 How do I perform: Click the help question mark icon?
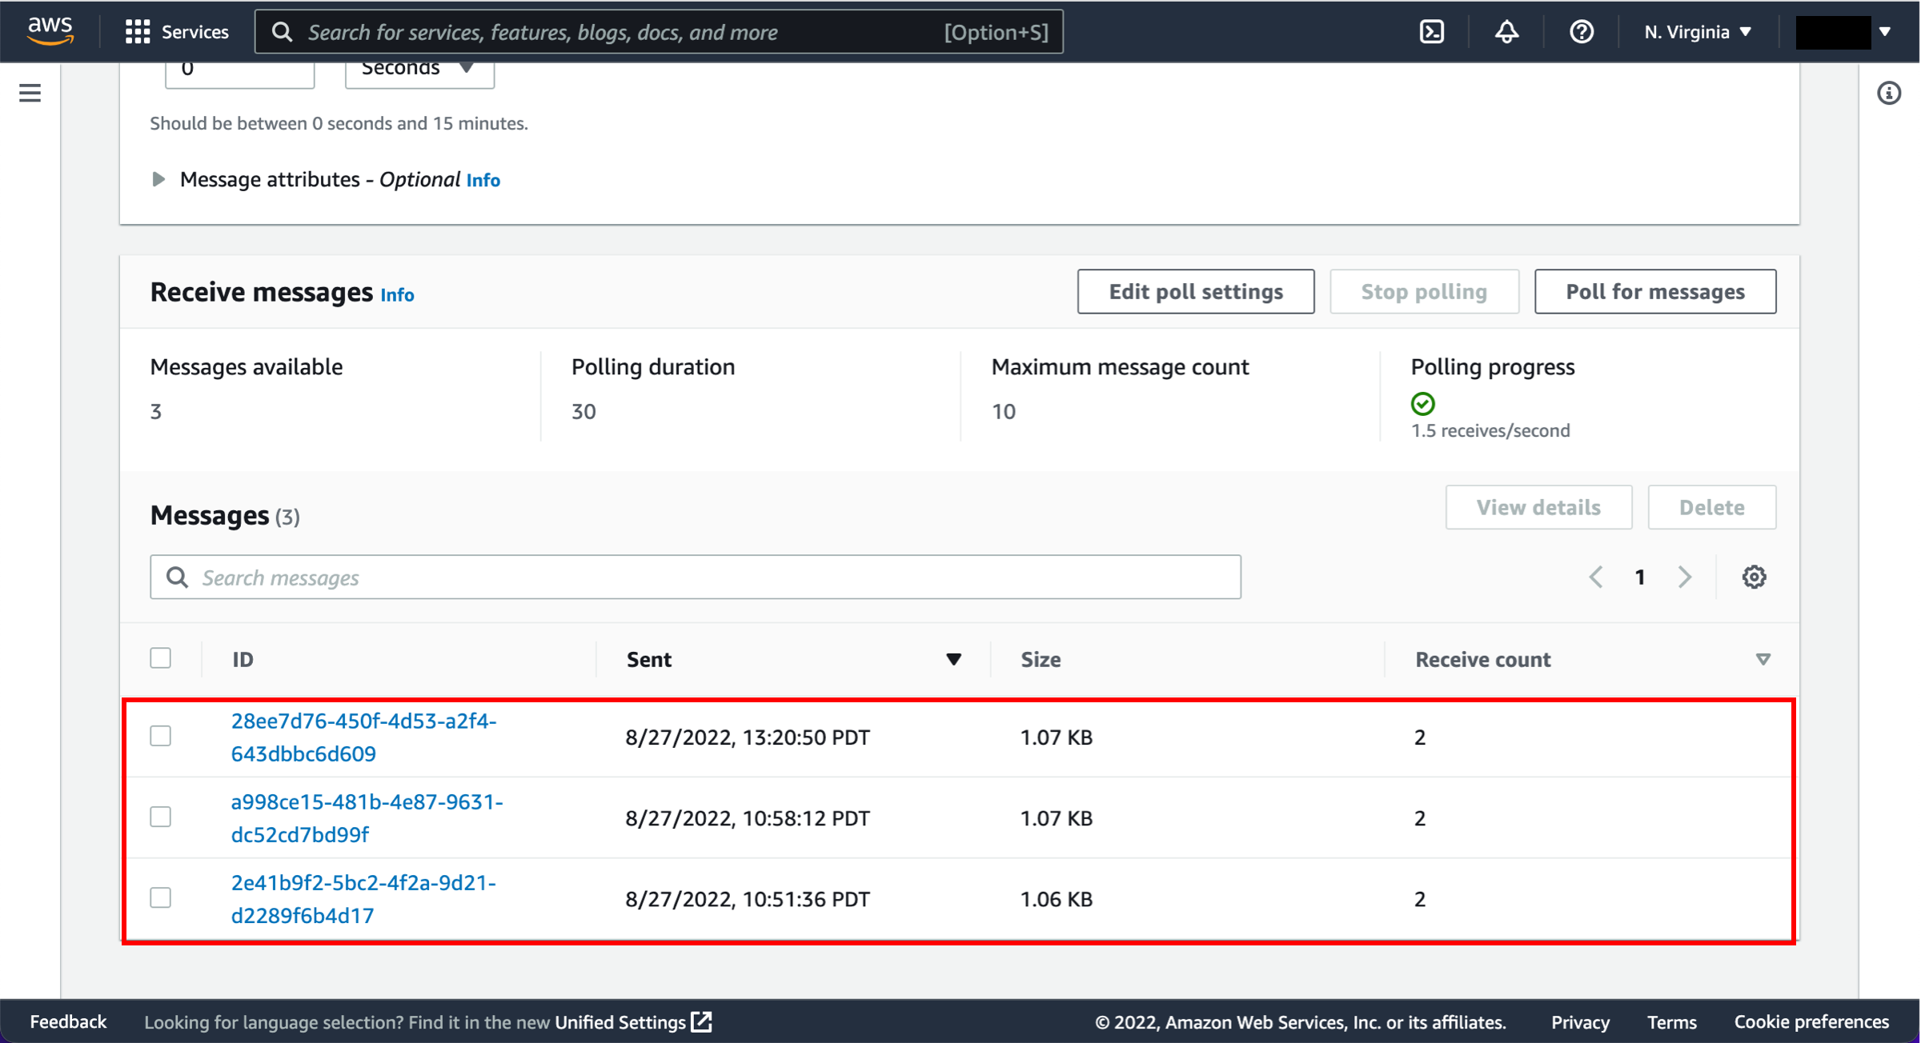point(1581,32)
